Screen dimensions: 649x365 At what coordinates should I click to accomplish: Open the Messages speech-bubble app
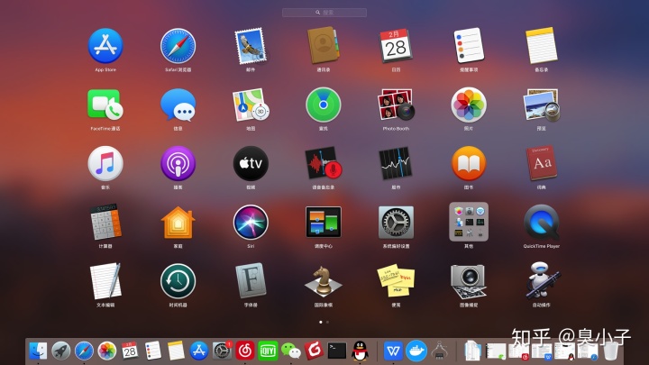[178, 105]
